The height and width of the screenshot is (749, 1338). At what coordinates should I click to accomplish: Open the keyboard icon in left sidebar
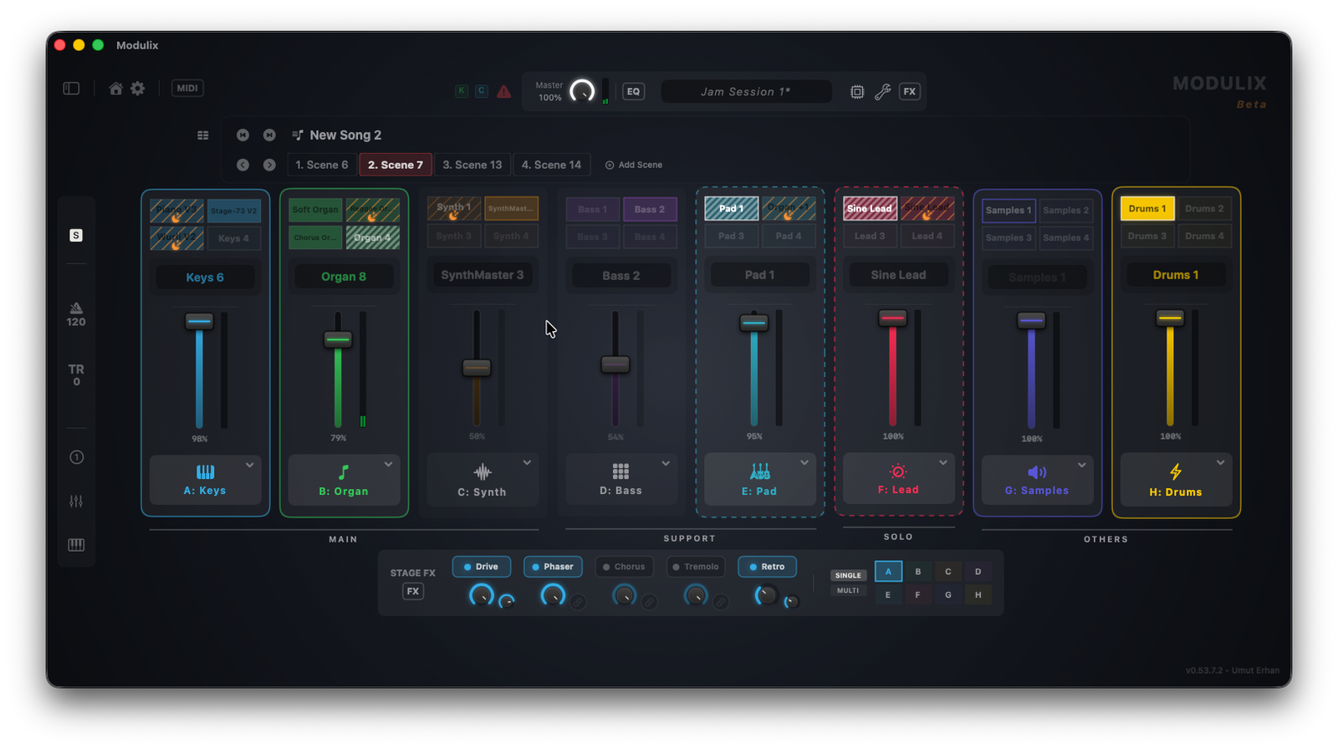click(76, 545)
